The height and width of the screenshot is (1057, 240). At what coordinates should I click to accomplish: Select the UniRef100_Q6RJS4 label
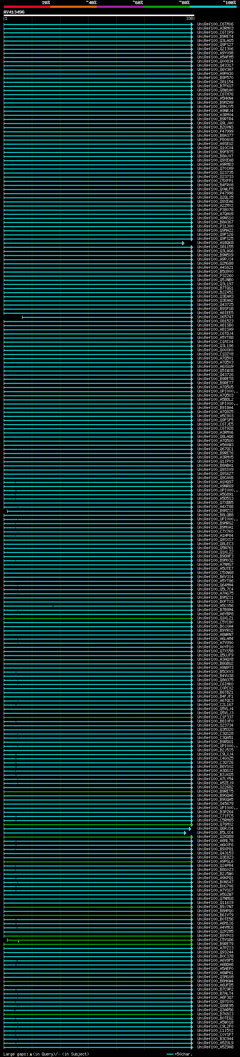pos(215,828)
